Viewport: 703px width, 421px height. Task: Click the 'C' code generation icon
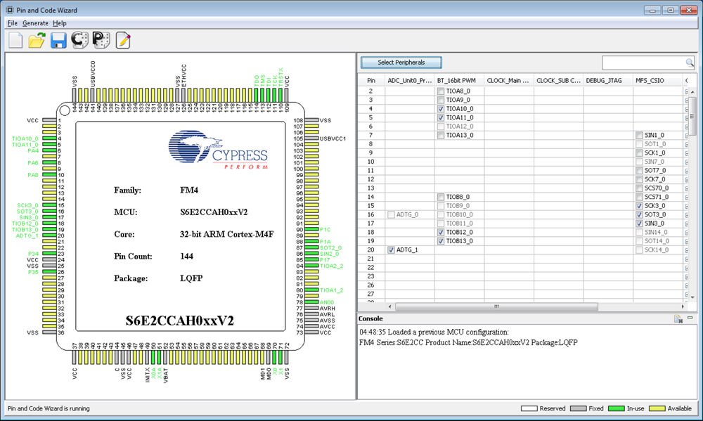tap(79, 40)
